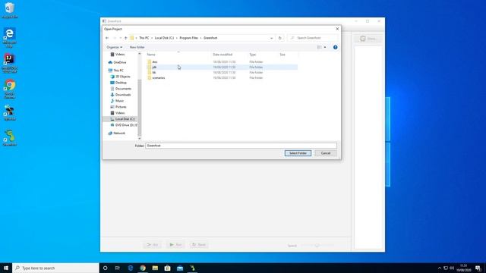Select the Microsoft Edge desktop shortcut
Viewport: 486px width, 273px height.
(x=10, y=38)
